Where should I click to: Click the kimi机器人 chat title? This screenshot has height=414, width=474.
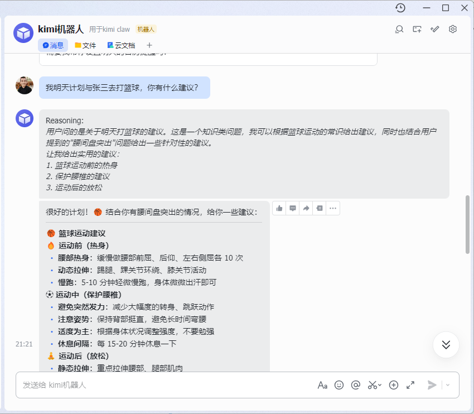pyautogui.click(x=61, y=29)
